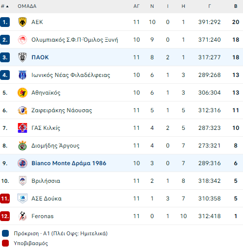Image resolution: width=243 pixels, height=249 pixels.
Task: Click the red relegation legend swatch
Action: click(5, 243)
